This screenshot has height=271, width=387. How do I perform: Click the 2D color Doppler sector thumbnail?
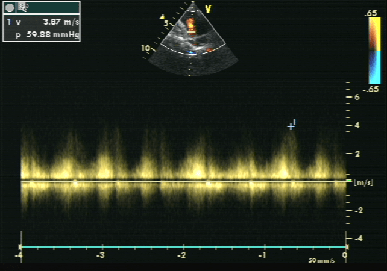point(193,40)
